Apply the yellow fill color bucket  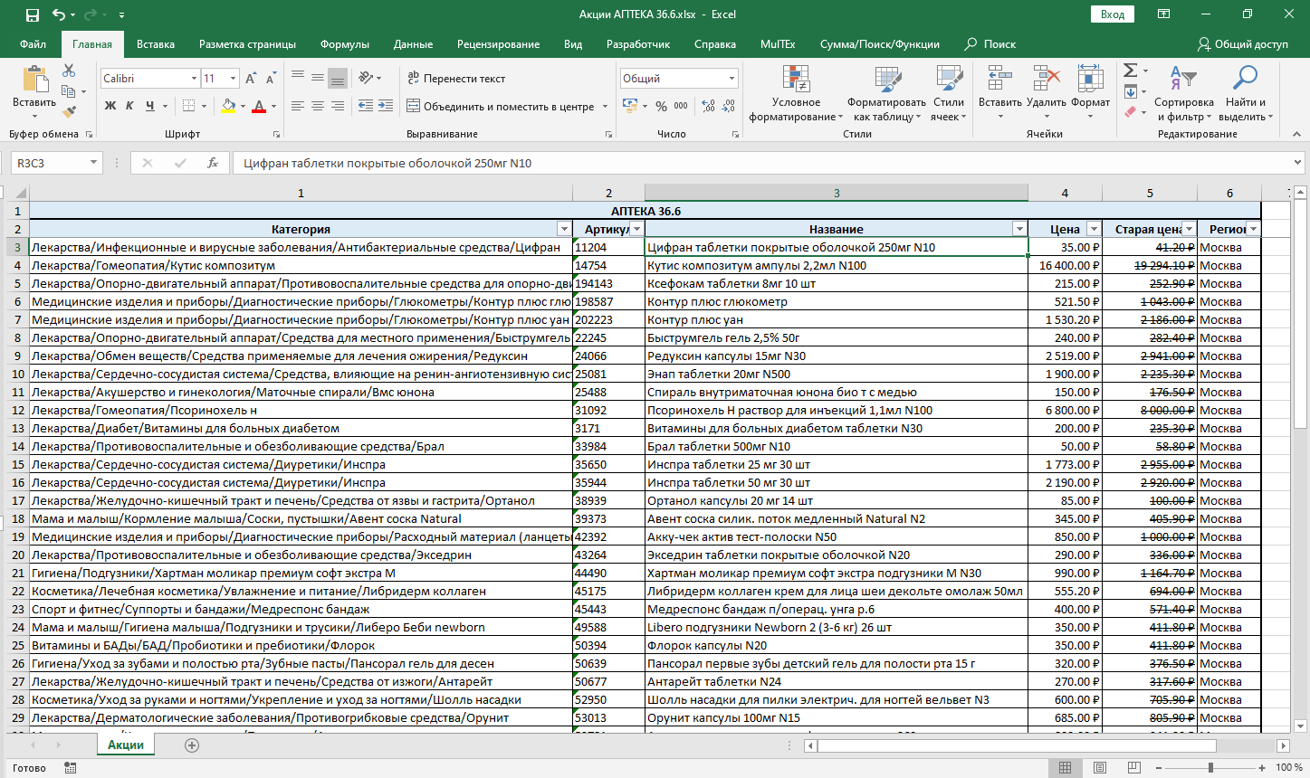tap(228, 106)
